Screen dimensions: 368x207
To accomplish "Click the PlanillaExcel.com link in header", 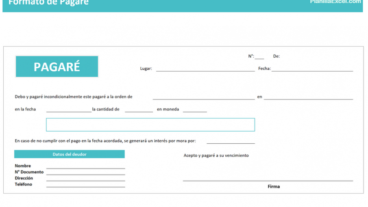I will pos(335,2).
